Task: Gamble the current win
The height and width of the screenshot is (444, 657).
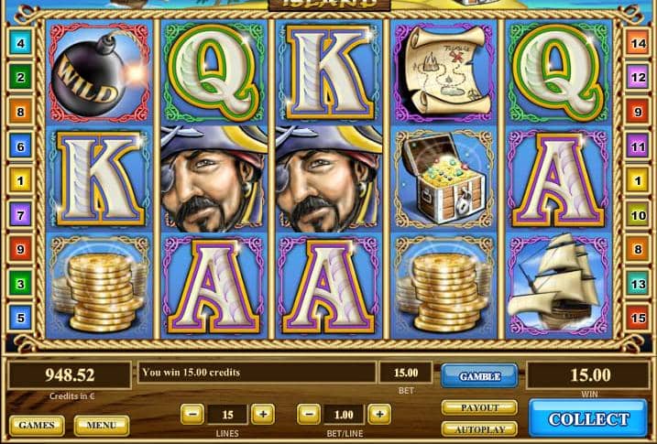Action: pyautogui.click(x=479, y=375)
